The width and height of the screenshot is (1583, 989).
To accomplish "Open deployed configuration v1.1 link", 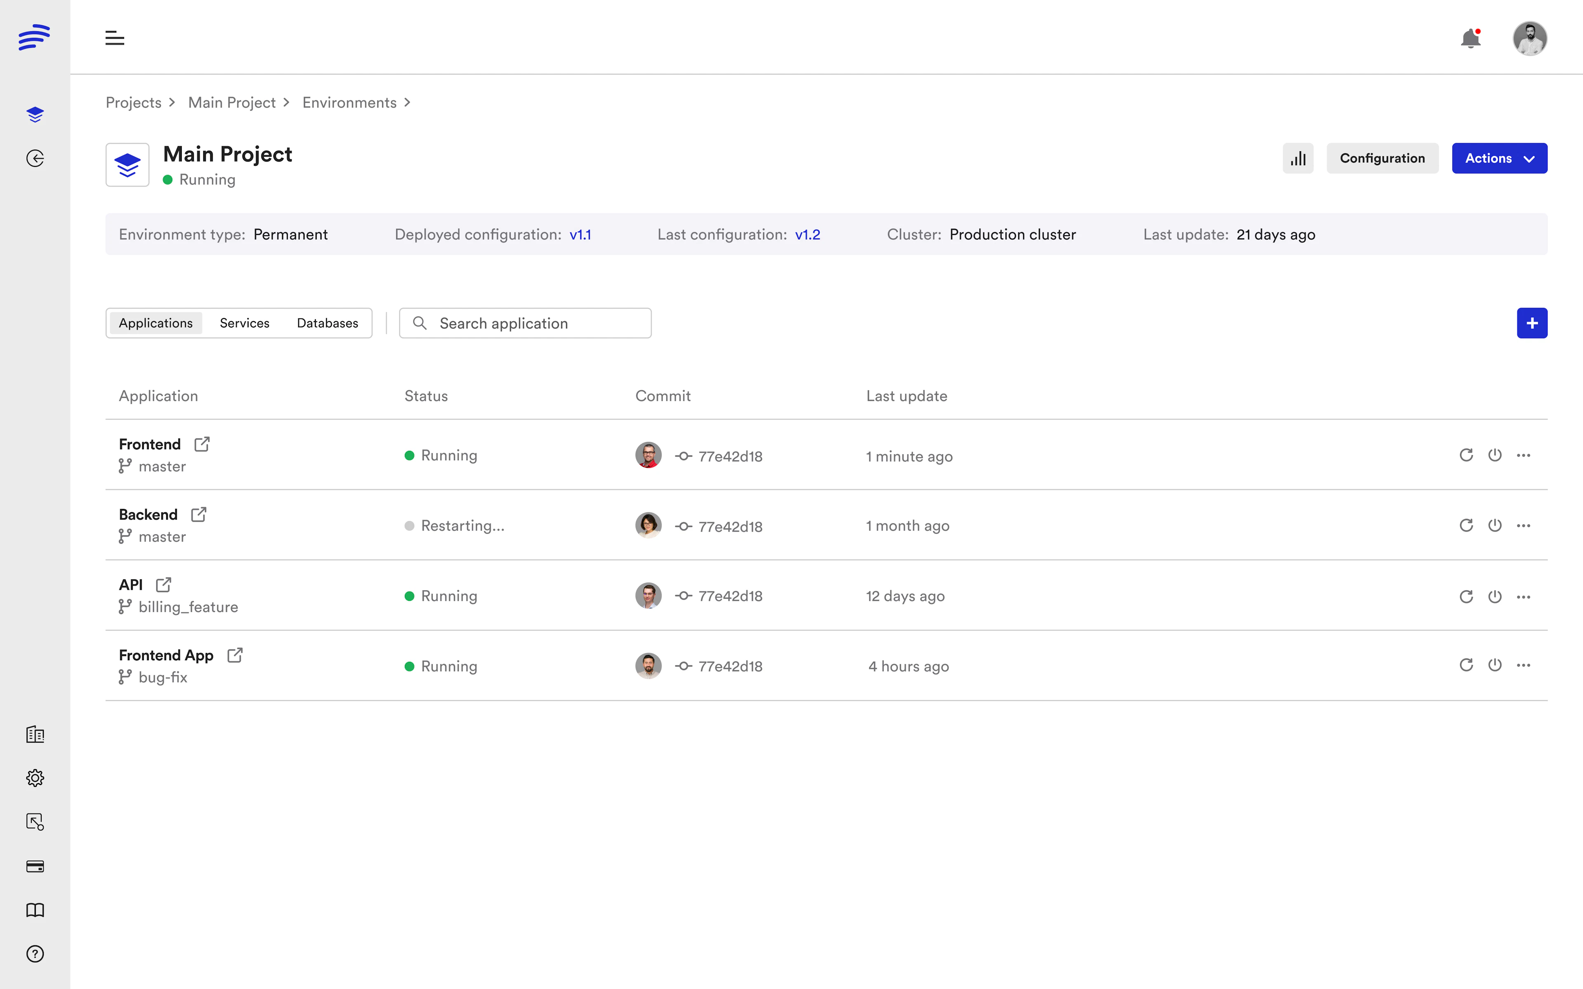I will pos(580,234).
